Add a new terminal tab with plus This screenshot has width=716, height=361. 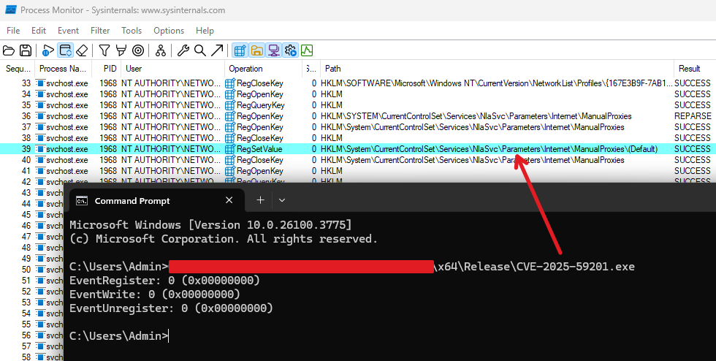[x=259, y=200]
